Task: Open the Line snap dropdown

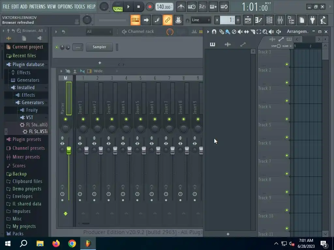Action: [x=201, y=20]
